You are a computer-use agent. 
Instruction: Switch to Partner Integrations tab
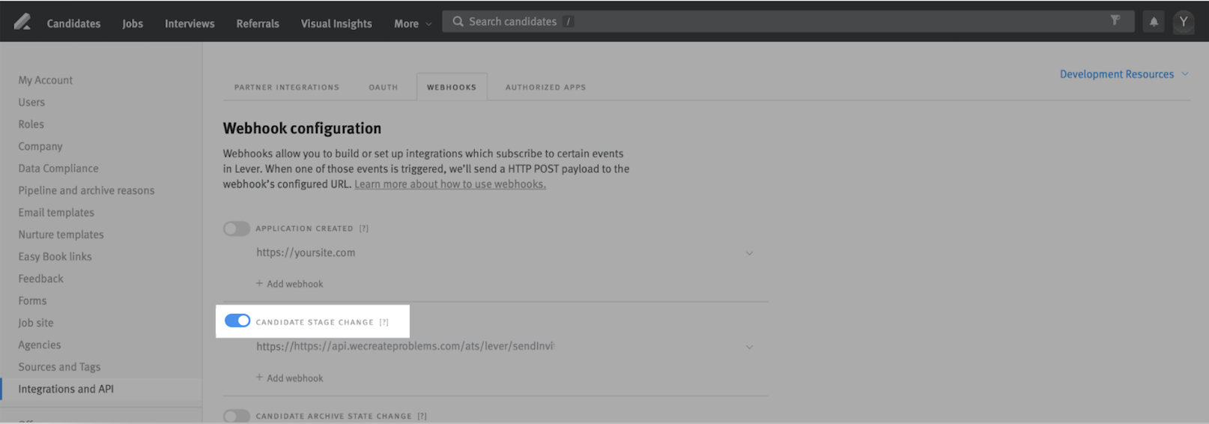[287, 87]
